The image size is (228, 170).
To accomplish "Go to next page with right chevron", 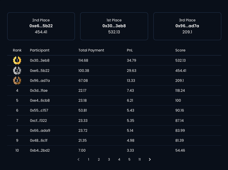I will coord(150,160).
